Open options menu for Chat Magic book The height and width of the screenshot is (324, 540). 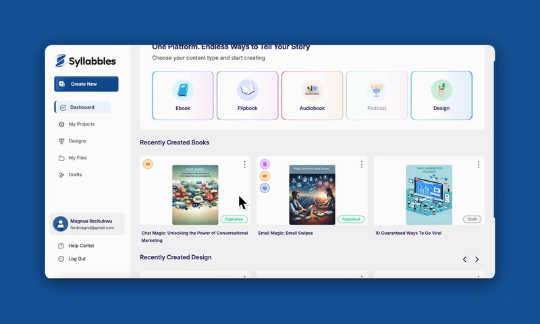pos(244,165)
